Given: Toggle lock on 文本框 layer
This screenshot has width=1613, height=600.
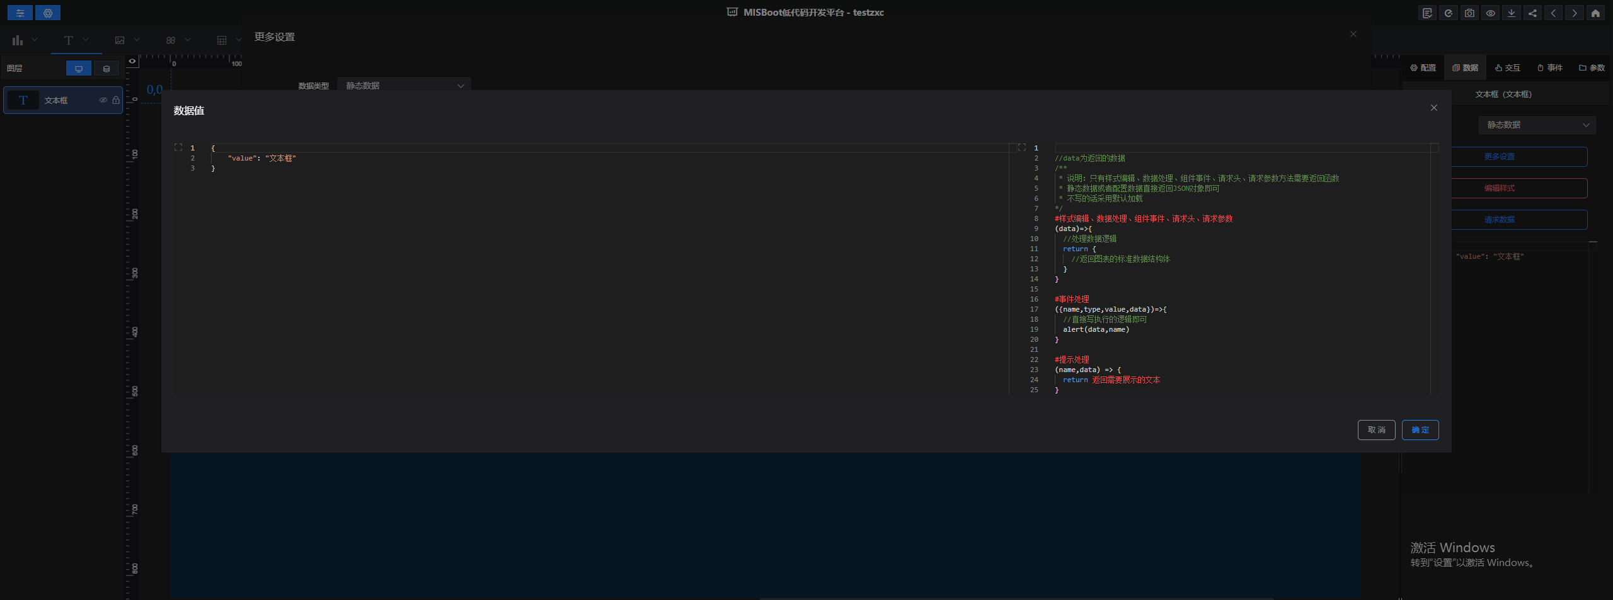Looking at the screenshot, I should pyautogui.click(x=116, y=100).
